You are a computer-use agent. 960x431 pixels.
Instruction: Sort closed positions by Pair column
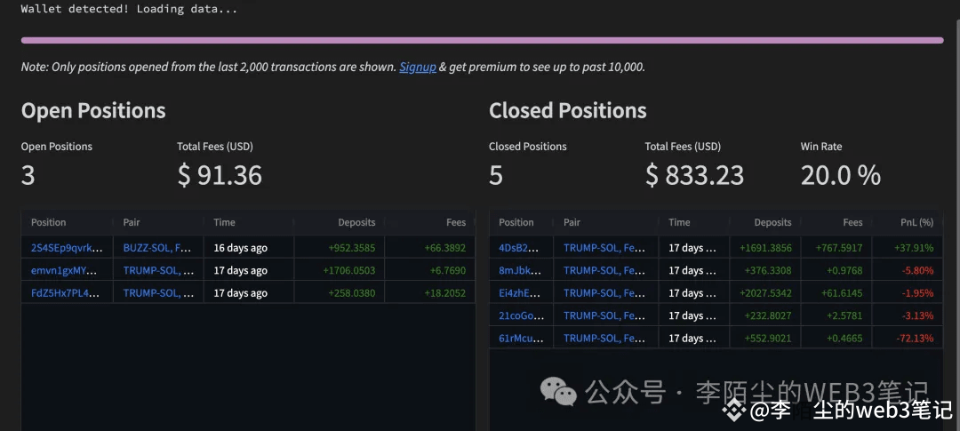[x=572, y=222]
